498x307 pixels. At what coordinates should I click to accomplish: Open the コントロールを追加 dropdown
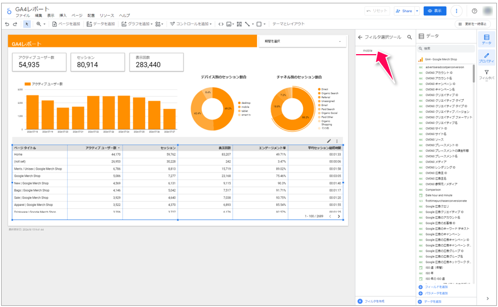(x=191, y=24)
